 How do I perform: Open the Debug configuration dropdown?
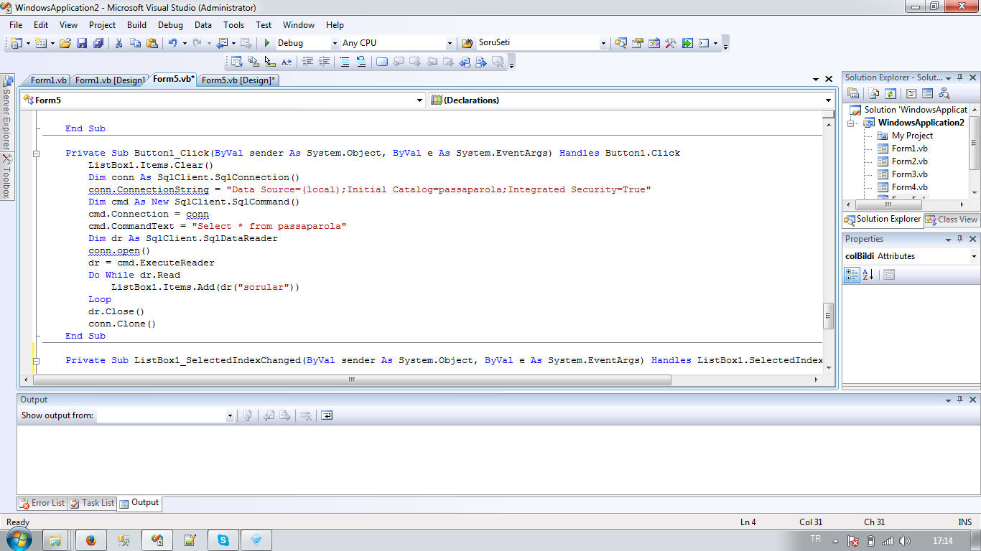[x=335, y=43]
